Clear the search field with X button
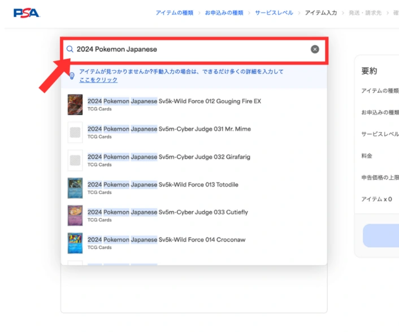Image resolution: width=399 pixels, height=332 pixels. click(x=315, y=49)
